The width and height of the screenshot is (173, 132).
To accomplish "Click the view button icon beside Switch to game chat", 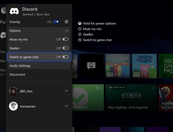I will click(x=80, y=40).
